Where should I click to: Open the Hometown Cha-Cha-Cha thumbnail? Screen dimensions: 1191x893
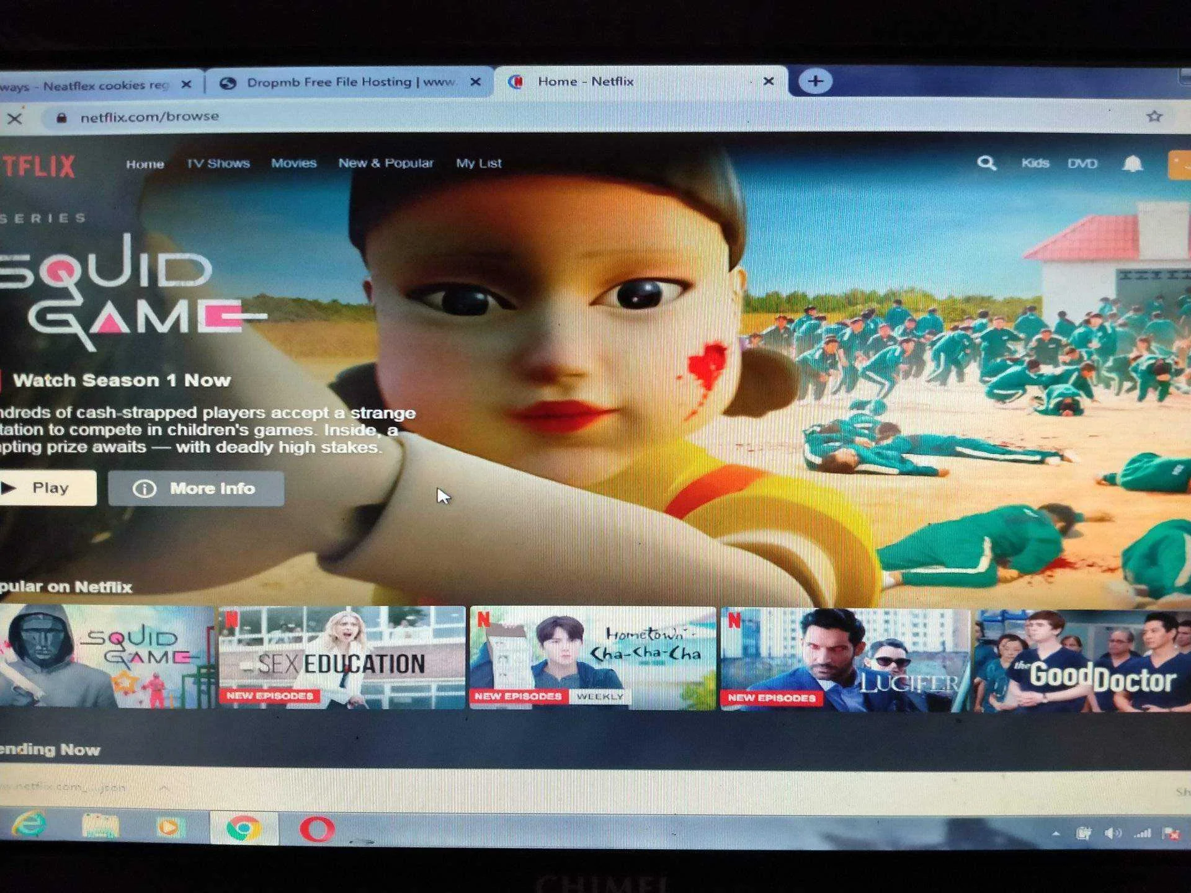(593, 659)
